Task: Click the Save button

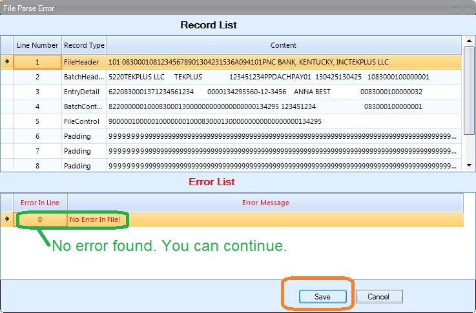Action: (322, 296)
